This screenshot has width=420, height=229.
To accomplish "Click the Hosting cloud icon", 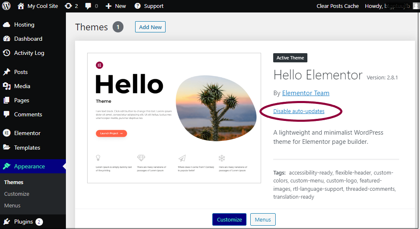I will coord(6,25).
